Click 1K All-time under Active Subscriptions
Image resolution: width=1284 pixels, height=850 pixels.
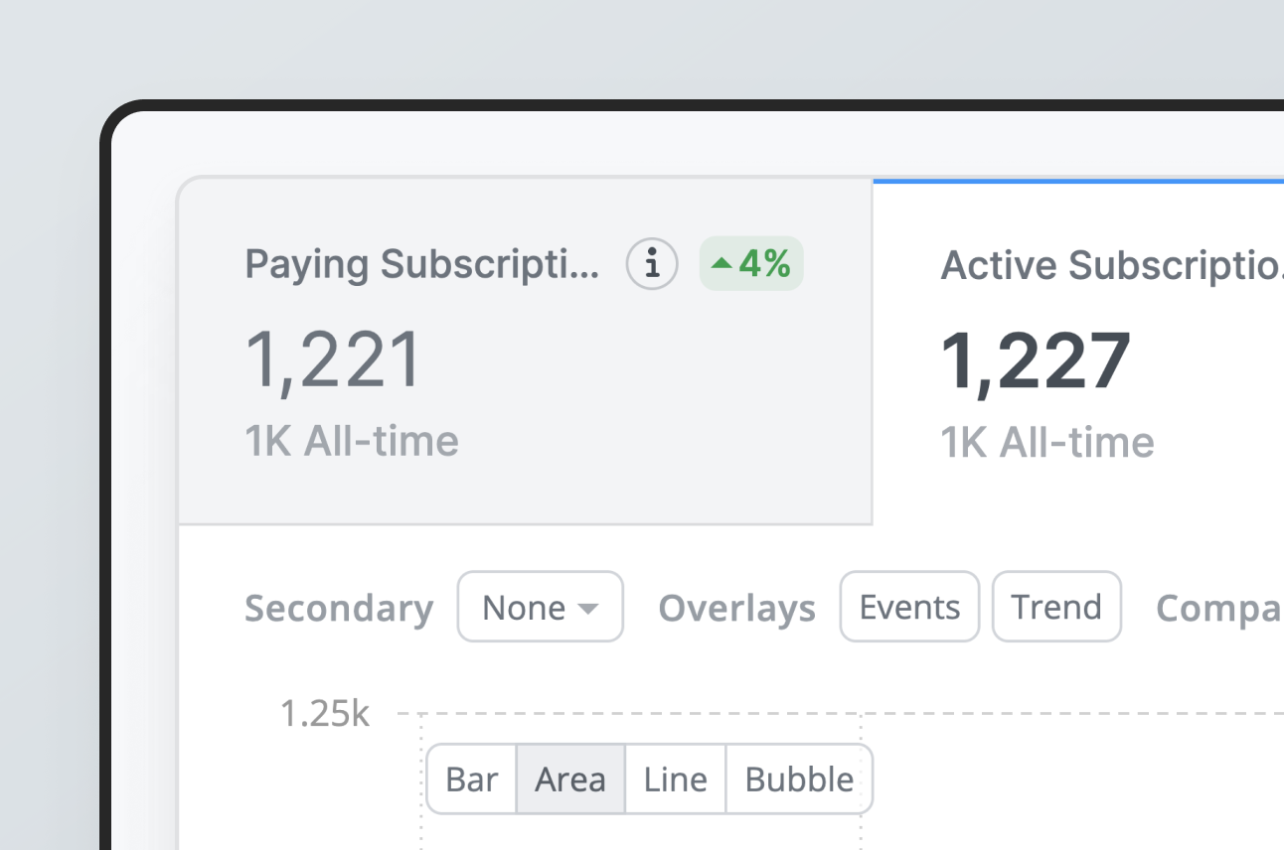pyautogui.click(x=1047, y=442)
